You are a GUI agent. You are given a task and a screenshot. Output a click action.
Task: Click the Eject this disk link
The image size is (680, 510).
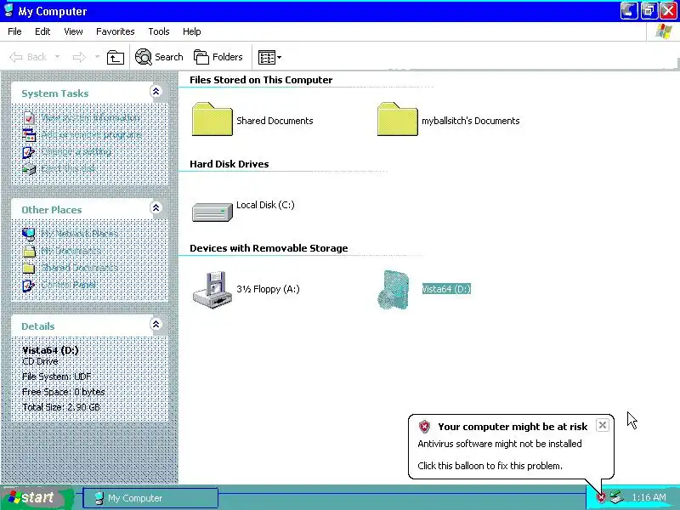pyautogui.click(x=69, y=169)
